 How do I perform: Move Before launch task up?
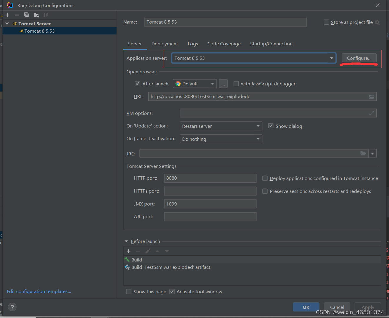[x=157, y=251]
